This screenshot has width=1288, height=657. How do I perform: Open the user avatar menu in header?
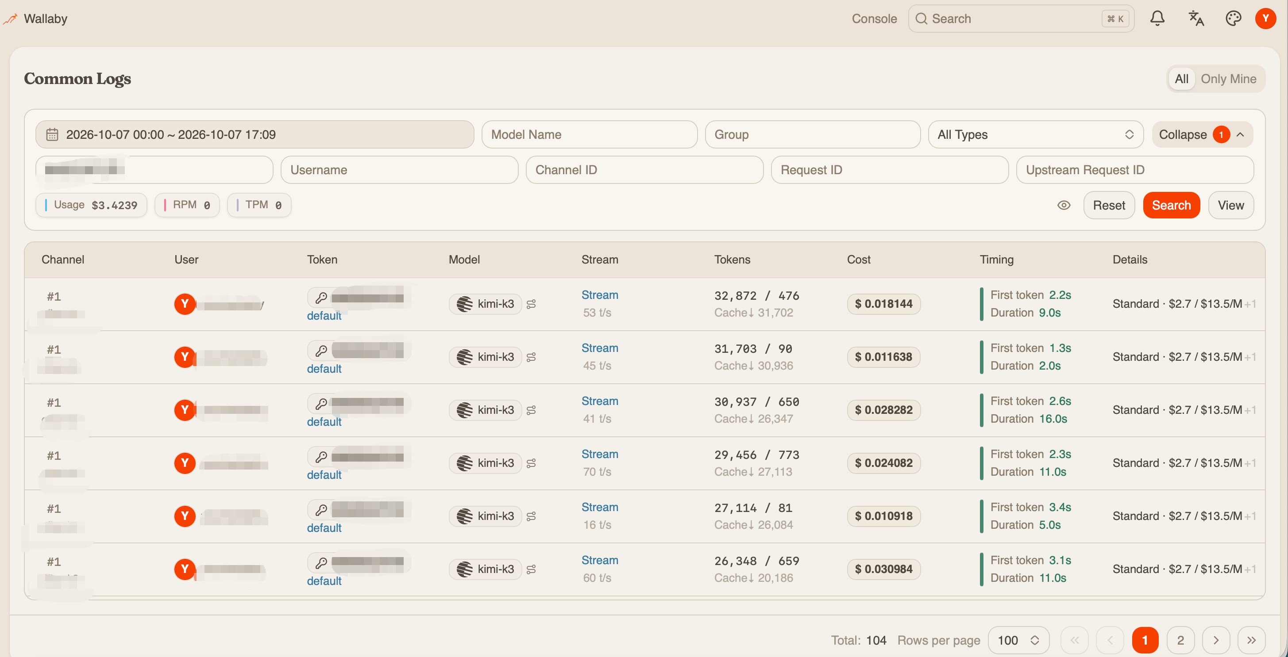[x=1265, y=19]
